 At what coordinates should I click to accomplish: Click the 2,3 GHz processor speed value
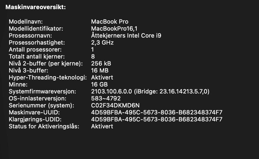[x=102, y=43]
